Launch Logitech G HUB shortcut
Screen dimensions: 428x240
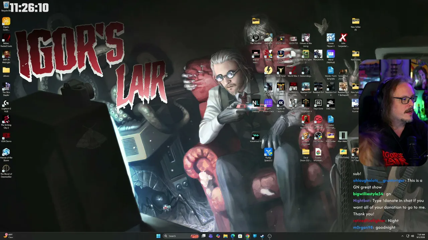[x=6, y=106]
